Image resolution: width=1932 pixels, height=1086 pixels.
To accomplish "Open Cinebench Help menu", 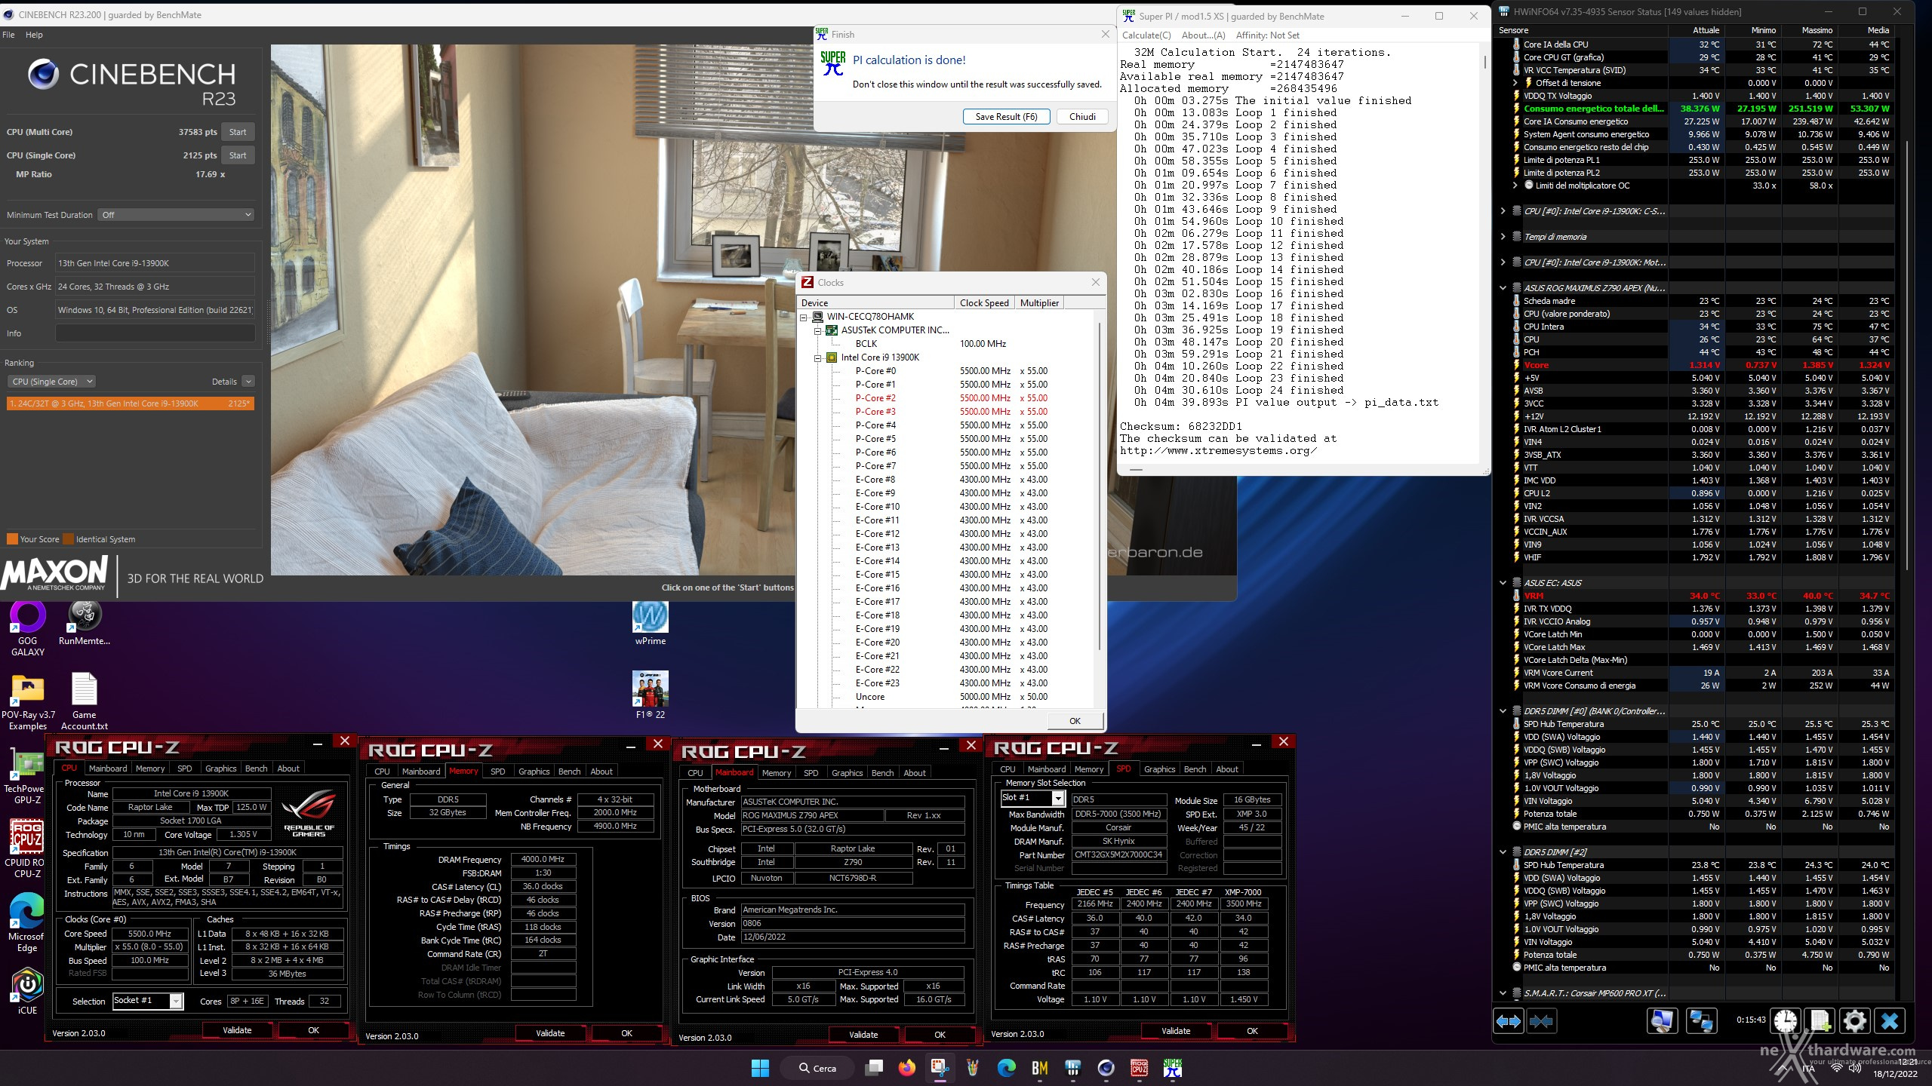I will (34, 35).
